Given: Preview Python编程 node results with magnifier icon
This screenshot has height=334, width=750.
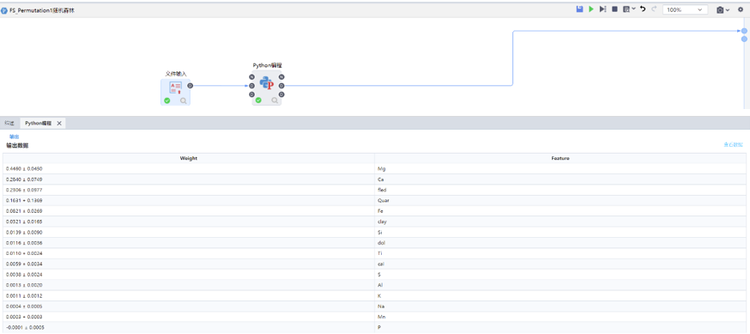Looking at the screenshot, I should [x=275, y=100].
